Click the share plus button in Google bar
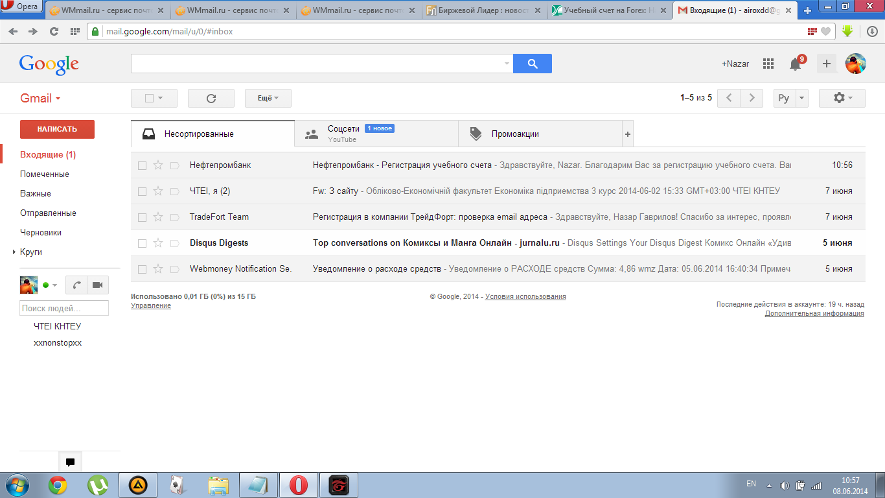 pyautogui.click(x=826, y=64)
